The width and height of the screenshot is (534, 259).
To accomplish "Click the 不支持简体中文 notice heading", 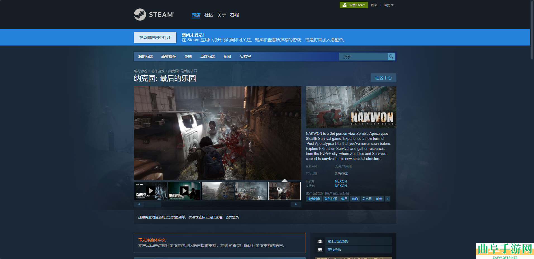I will [x=152, y=240].
